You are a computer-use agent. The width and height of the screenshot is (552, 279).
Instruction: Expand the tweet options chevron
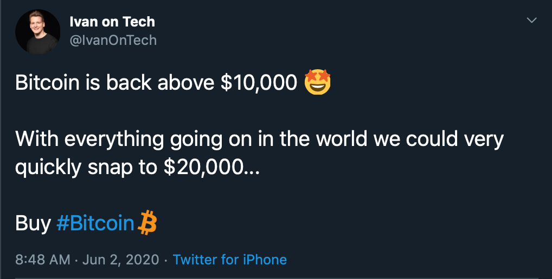click(532, 21)
